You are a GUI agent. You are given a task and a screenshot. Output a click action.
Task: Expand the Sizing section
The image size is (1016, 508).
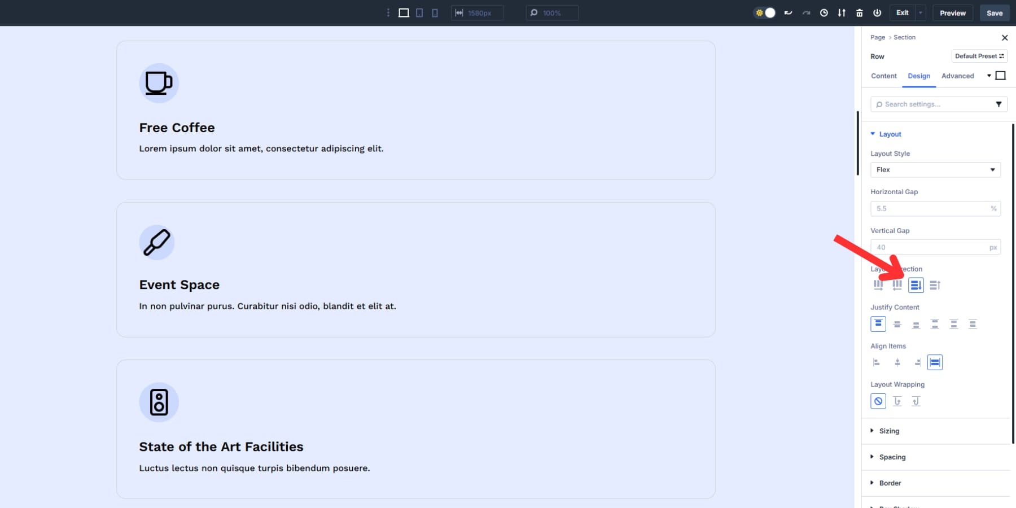(889, 431)
